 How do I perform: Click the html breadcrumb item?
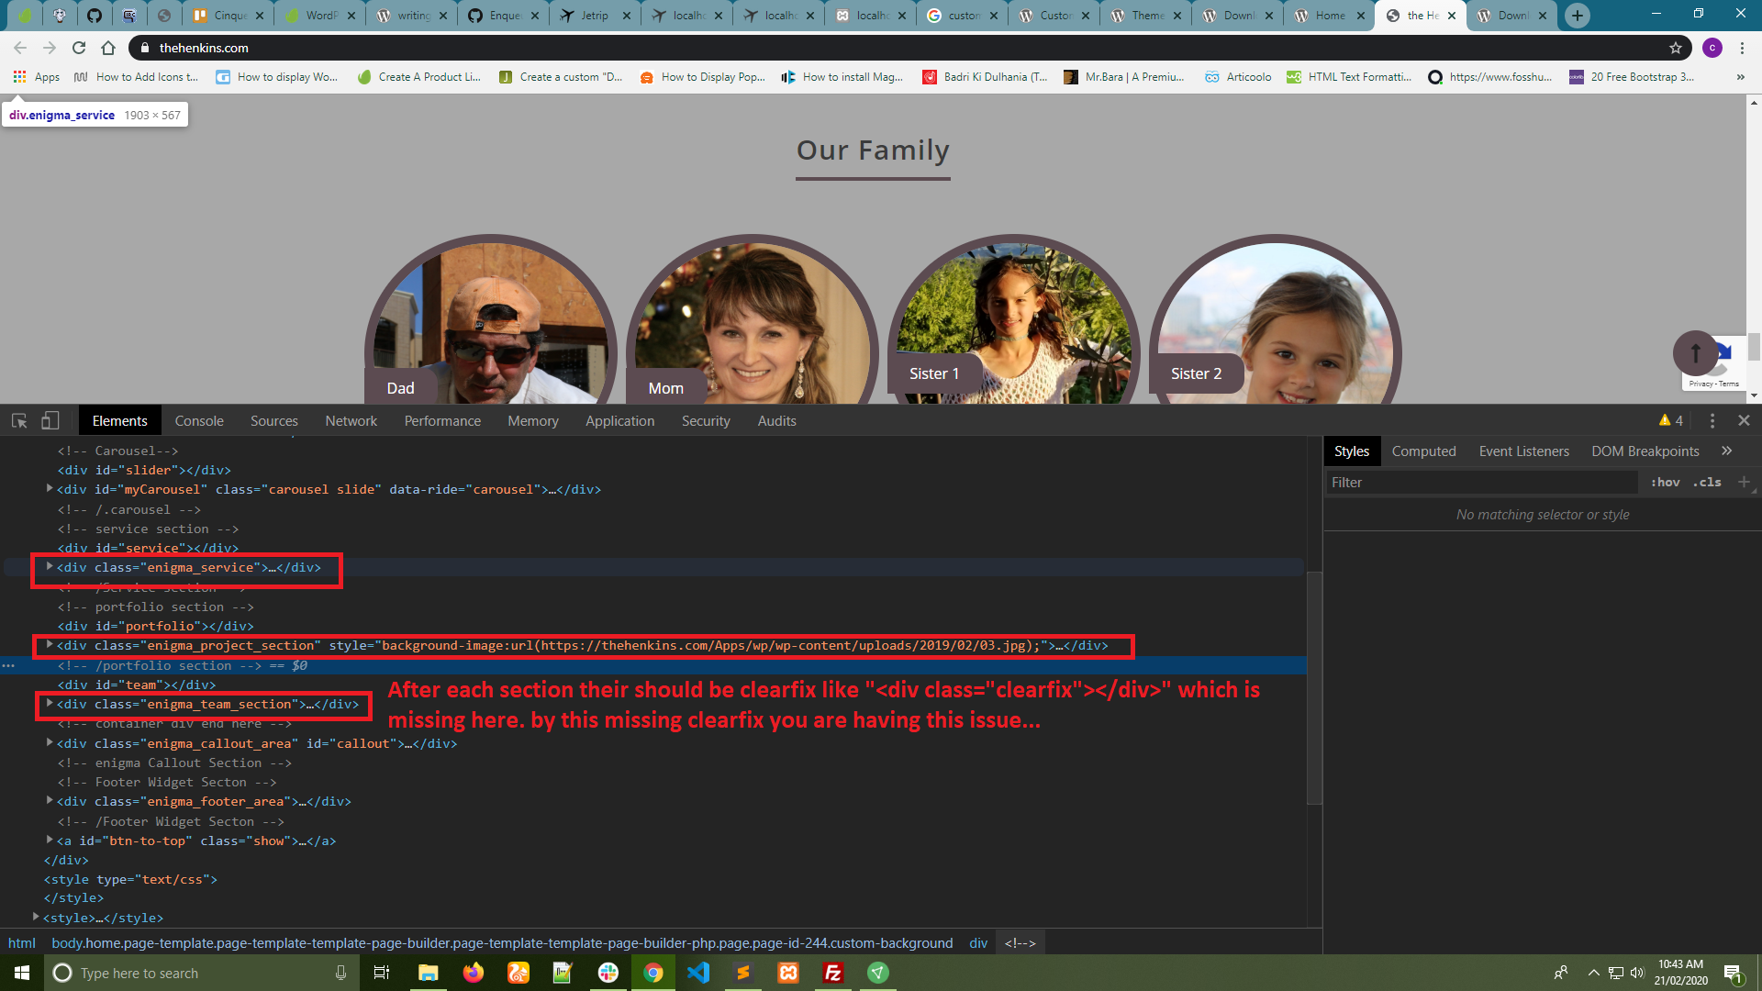point(22,943)
